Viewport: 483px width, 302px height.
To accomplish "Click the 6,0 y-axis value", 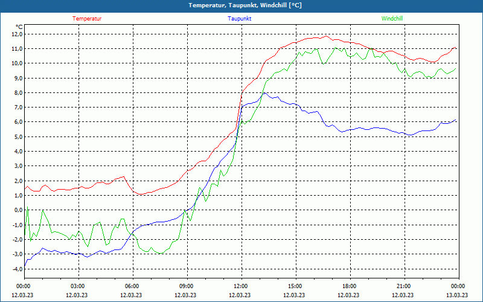I will [x=19, y=122].
